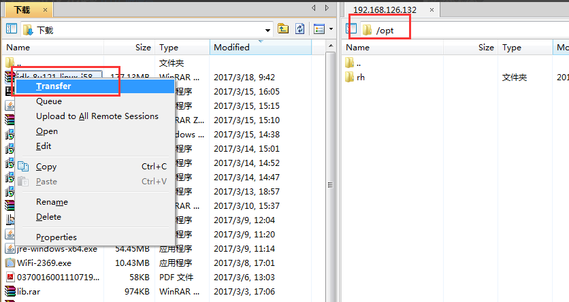
Task: Open the local path dropdown arrow
Action: click(269, 30)
